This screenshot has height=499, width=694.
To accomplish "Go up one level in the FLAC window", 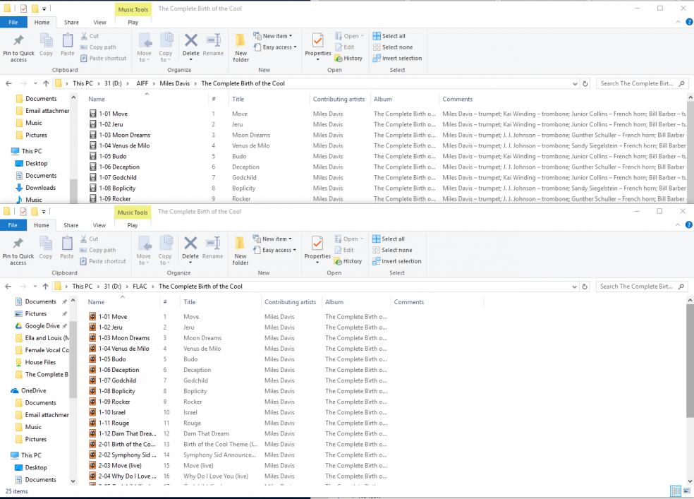I will point(45,287).
